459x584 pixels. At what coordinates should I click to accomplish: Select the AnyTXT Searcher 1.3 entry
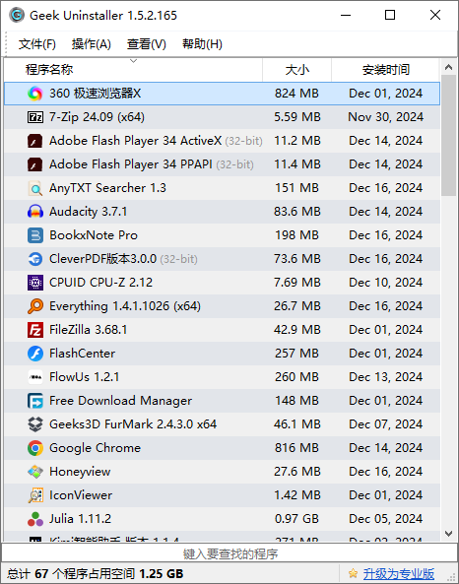[x=107, y=188]
